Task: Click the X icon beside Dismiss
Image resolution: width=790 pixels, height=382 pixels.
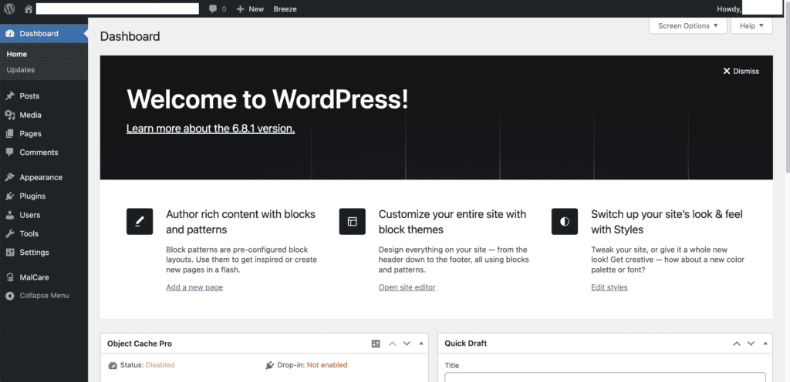Action: 727,72
